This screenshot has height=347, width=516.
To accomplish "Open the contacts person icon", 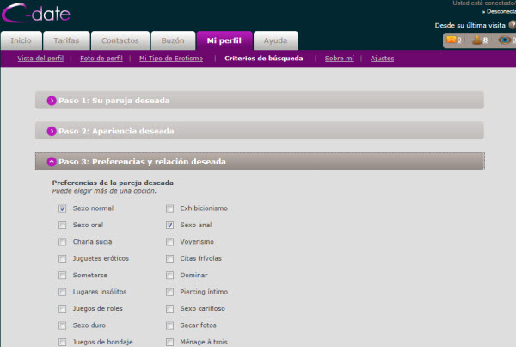I will coord(476,40).
